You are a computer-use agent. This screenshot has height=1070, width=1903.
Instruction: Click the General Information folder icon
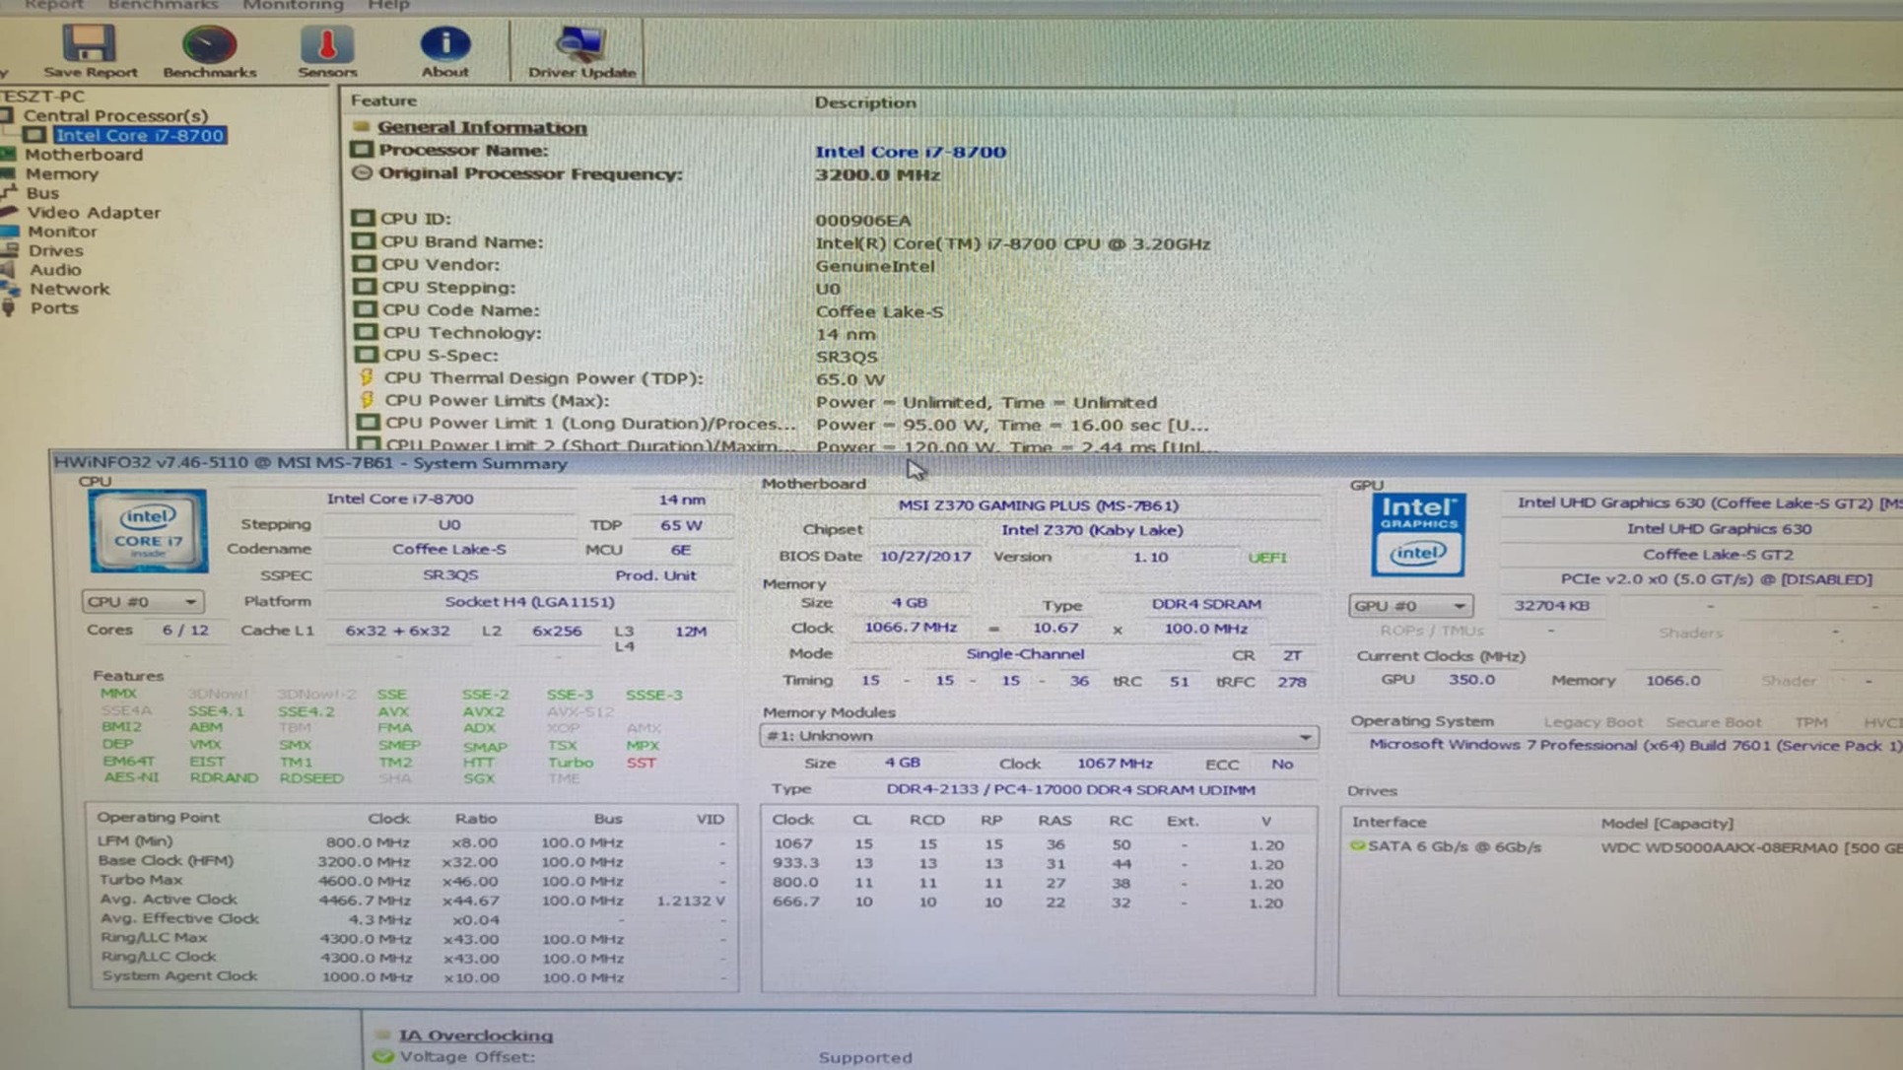pyautogui.click(x=362, y=126)
